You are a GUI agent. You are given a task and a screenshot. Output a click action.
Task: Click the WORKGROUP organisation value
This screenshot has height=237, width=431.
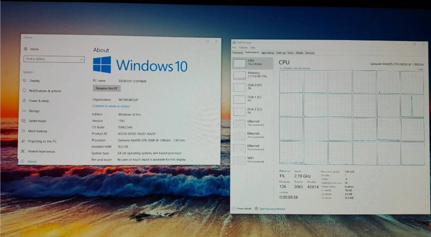click(128, 100)
